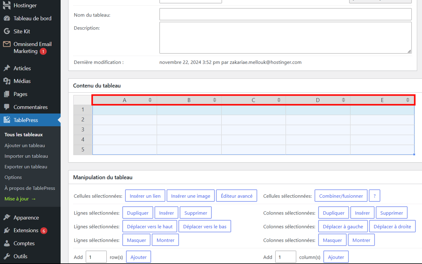Sort column D with its arrow icon
Screen dimensions: 422x264
click(x=343, y=100)
